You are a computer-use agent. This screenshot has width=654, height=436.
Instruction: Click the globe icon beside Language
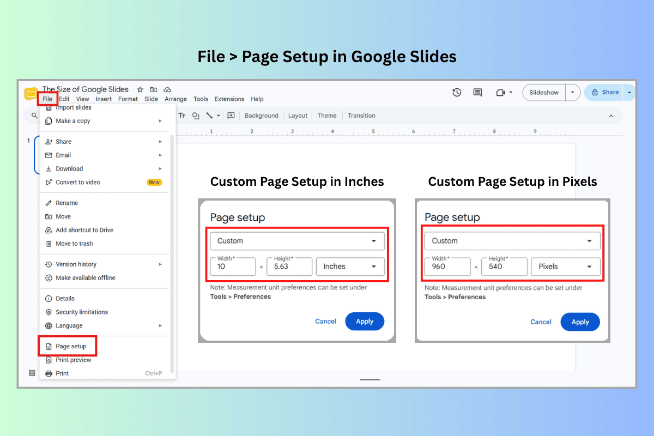pos(49,326)
